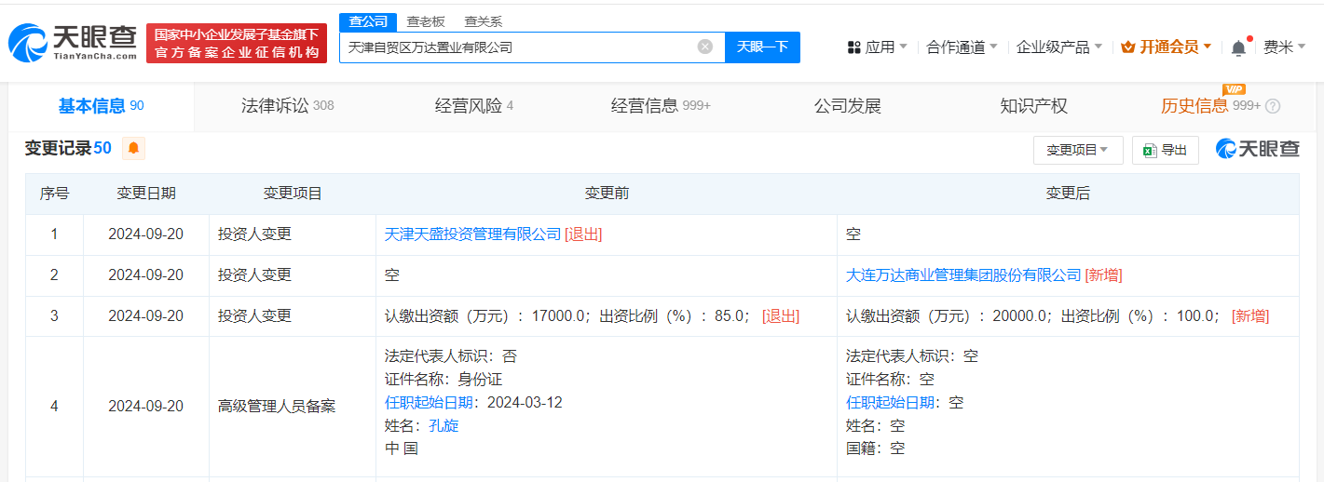Viewport: 1324px width, 482px height.
Task: Click the 变更记录 50 section heading
Action: point(68,148)
